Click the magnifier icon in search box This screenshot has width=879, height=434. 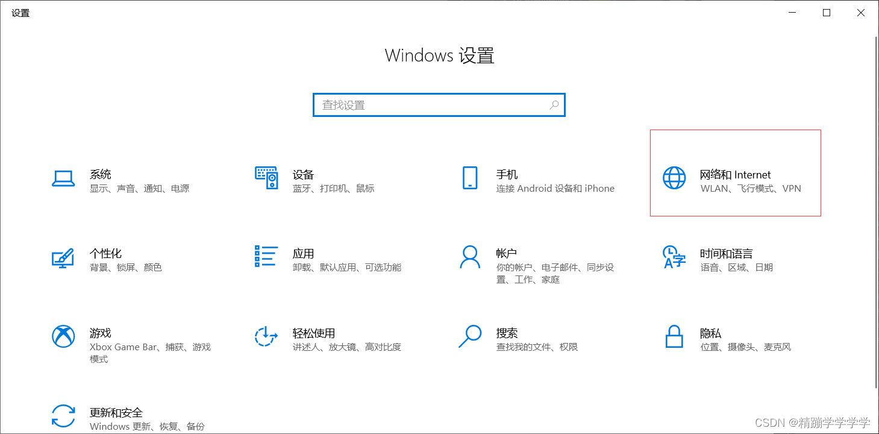click(554, 105)
